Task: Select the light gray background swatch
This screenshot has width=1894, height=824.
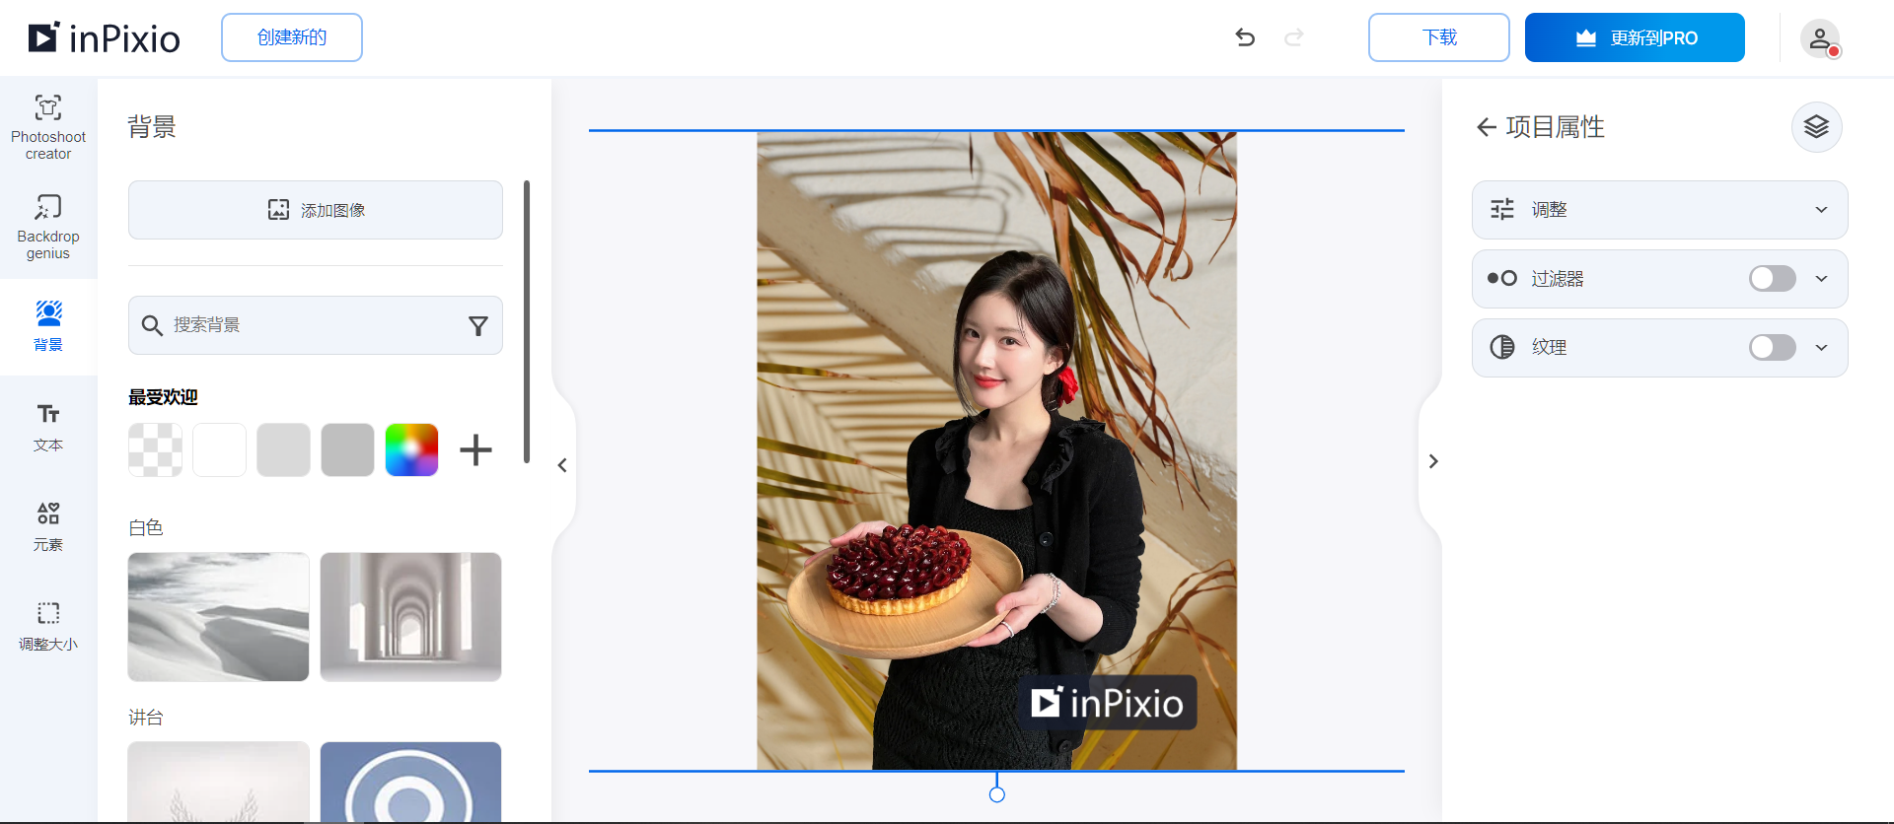Action: tap(283, 450)
